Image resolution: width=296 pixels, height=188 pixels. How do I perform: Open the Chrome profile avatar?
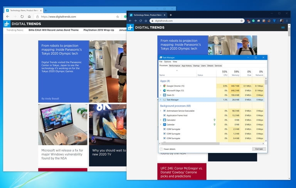[281, 21]
